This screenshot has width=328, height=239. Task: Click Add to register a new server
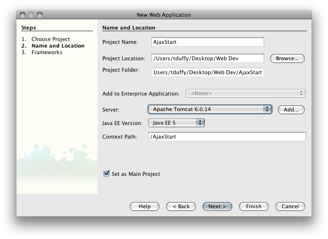[291, 109]
